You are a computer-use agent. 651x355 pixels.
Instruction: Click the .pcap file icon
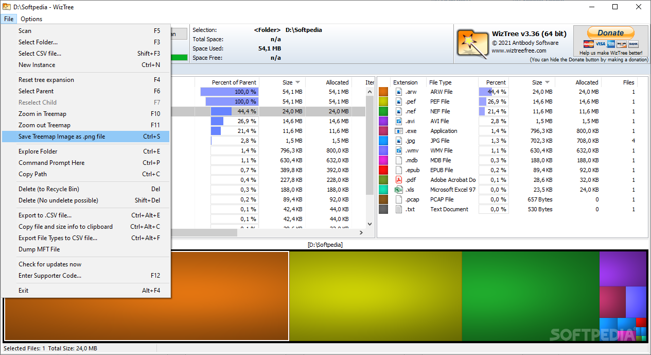(x=399, y=199)
